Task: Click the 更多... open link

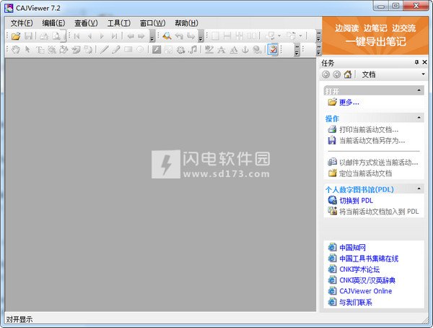Action: [349, 103]
